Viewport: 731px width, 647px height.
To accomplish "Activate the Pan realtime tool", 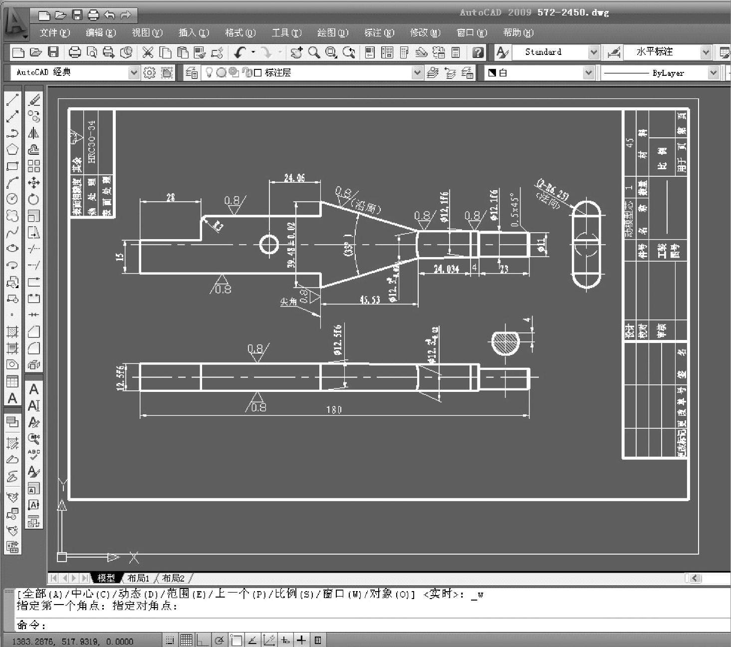I will click(296, 52).
